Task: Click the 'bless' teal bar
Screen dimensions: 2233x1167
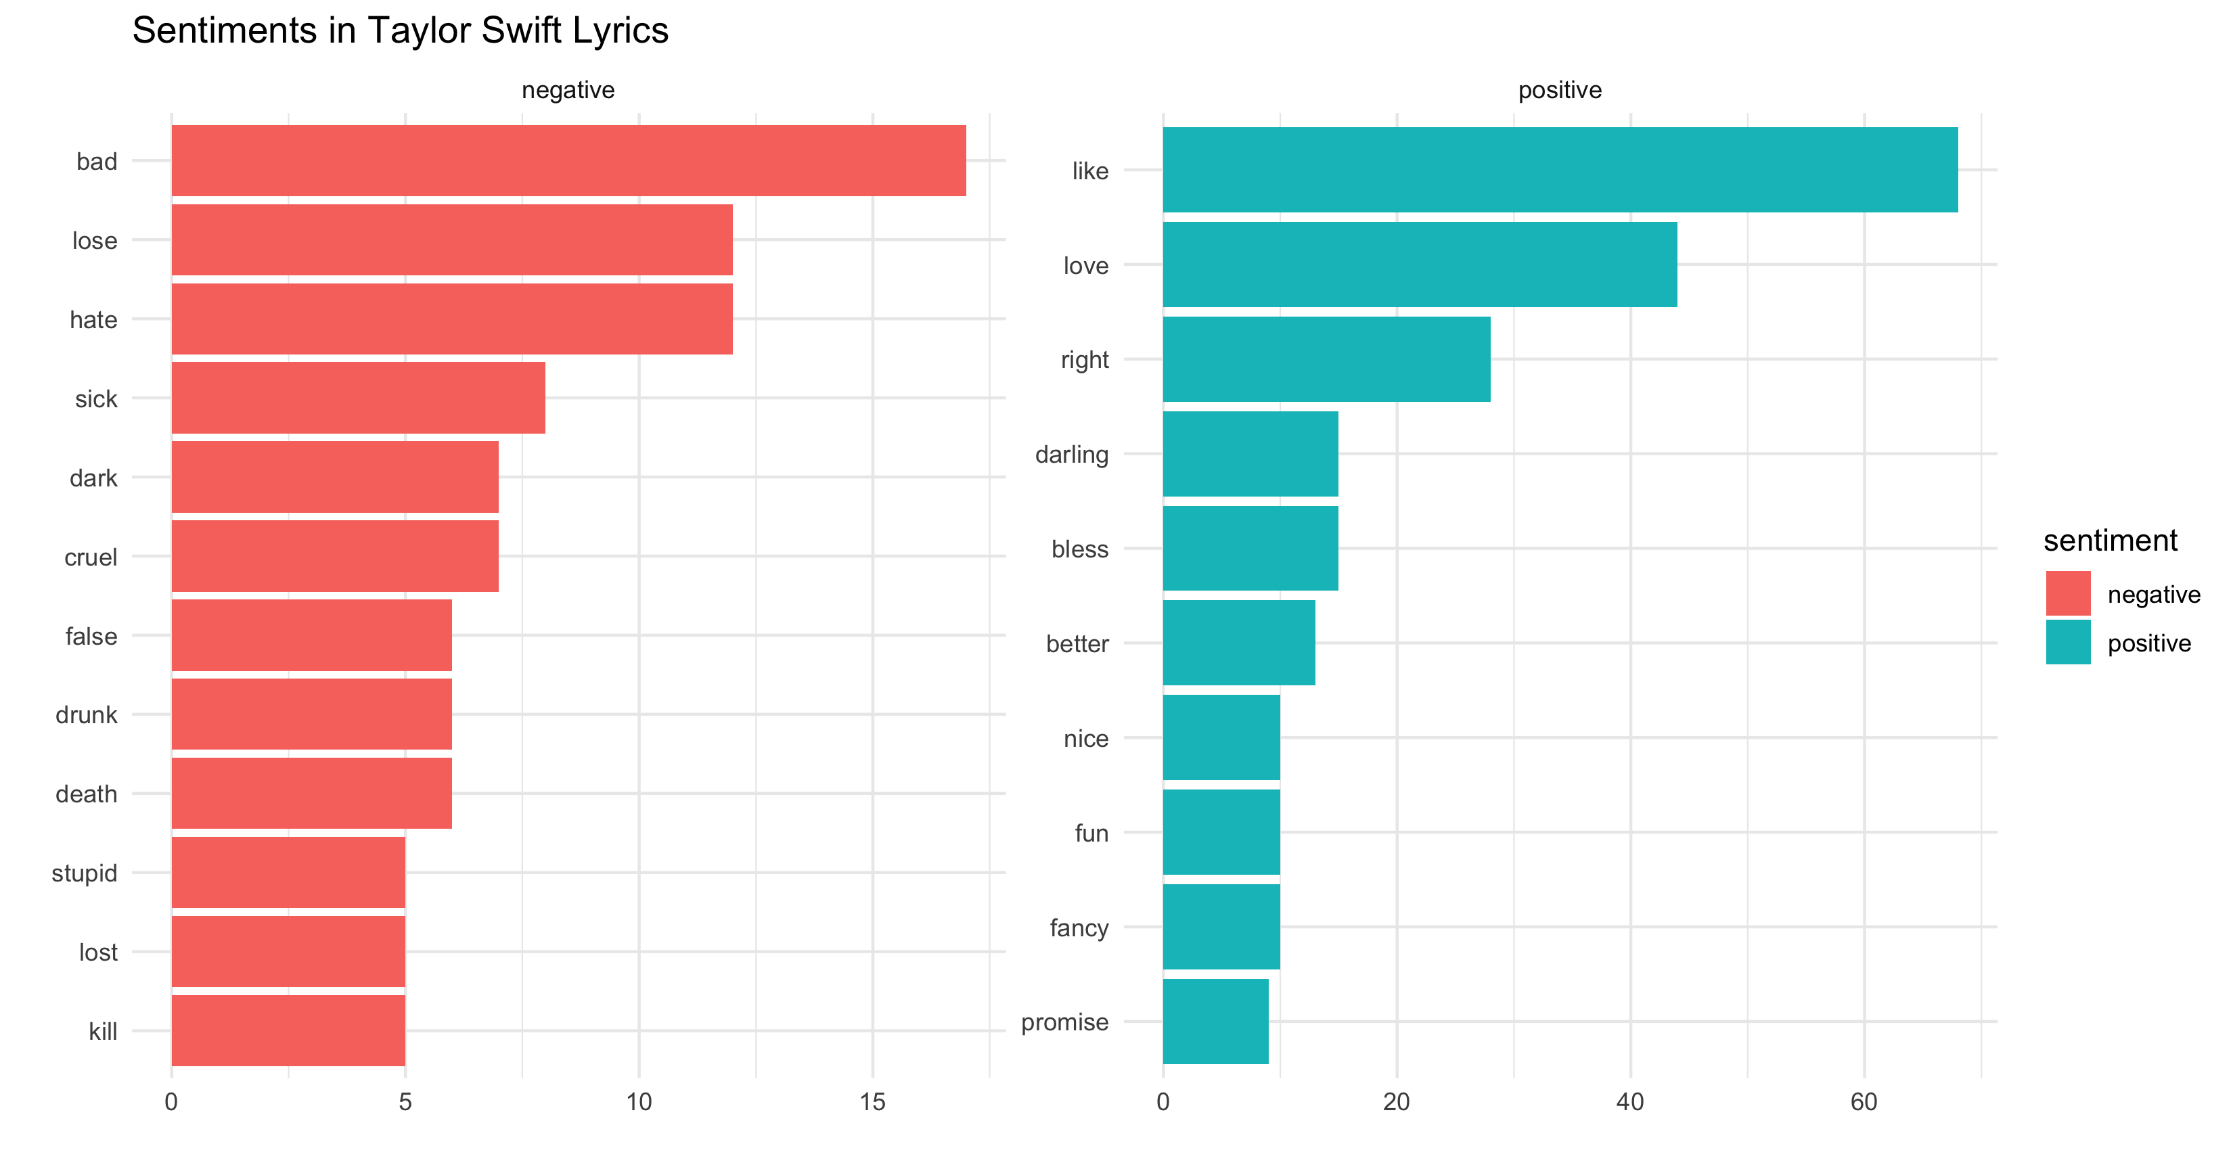Action: point(1251,549)
